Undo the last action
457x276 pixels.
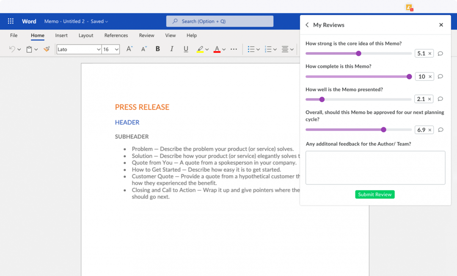pyautogui.click(x=11, y=49)
